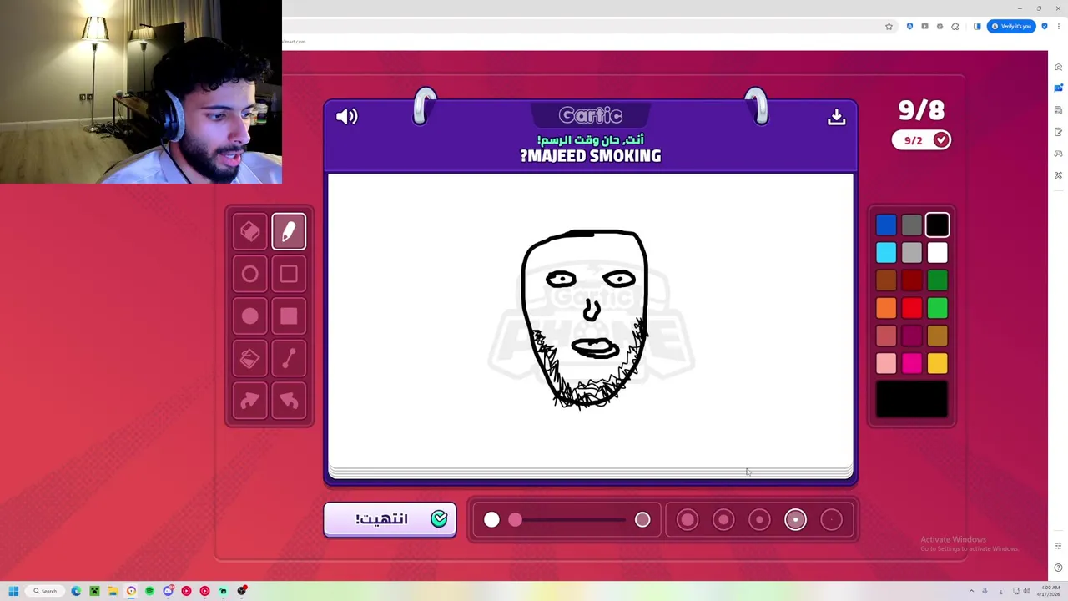Adjust the opacity slider track
This screenshot has height=601, width=1068.
[567, 520]
